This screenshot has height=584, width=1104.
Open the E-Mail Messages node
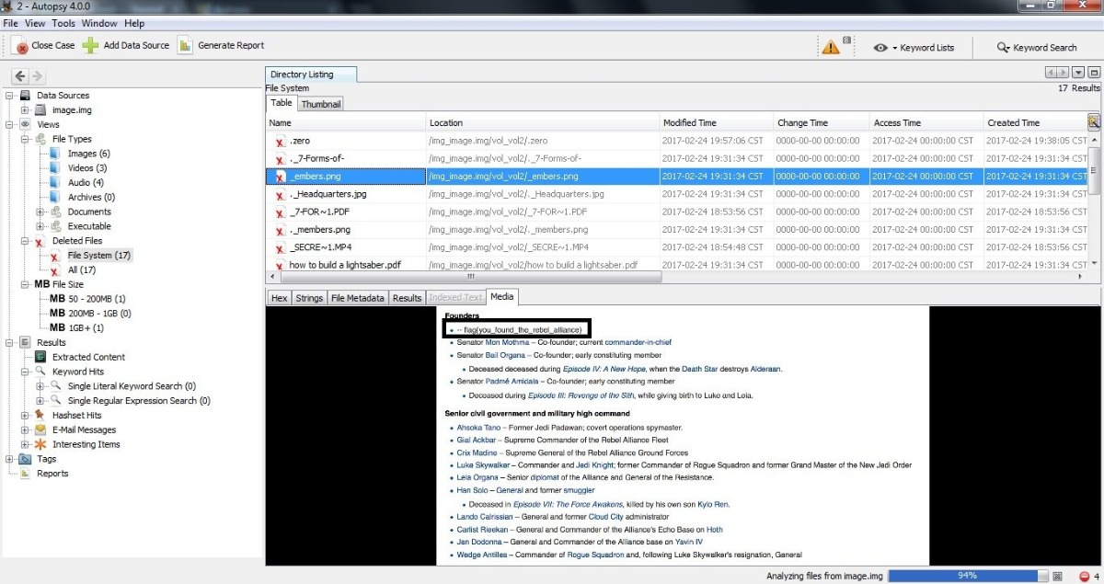click(x=84, y=429)
